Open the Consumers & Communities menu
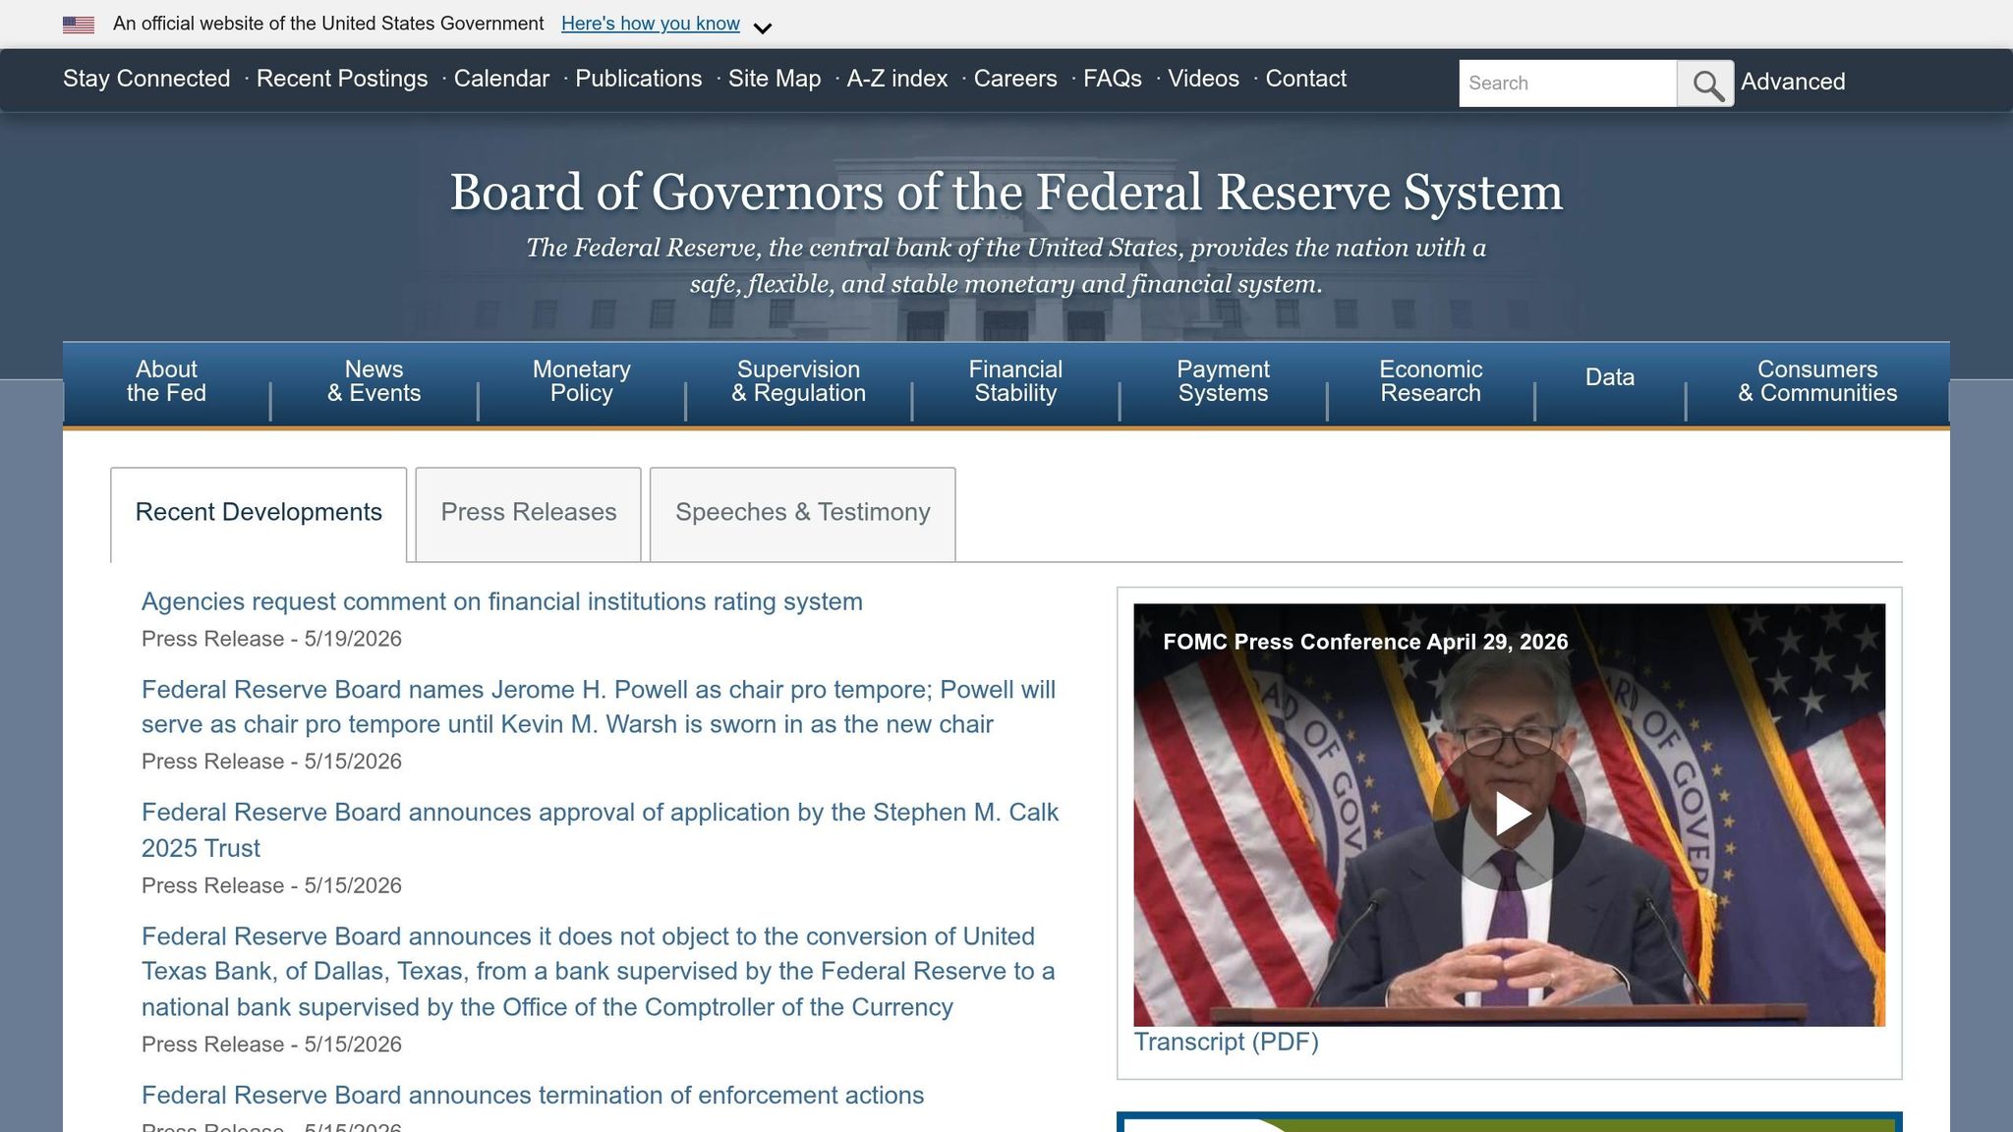Screen dimensions: 2013x1132 click(1817, 381)
